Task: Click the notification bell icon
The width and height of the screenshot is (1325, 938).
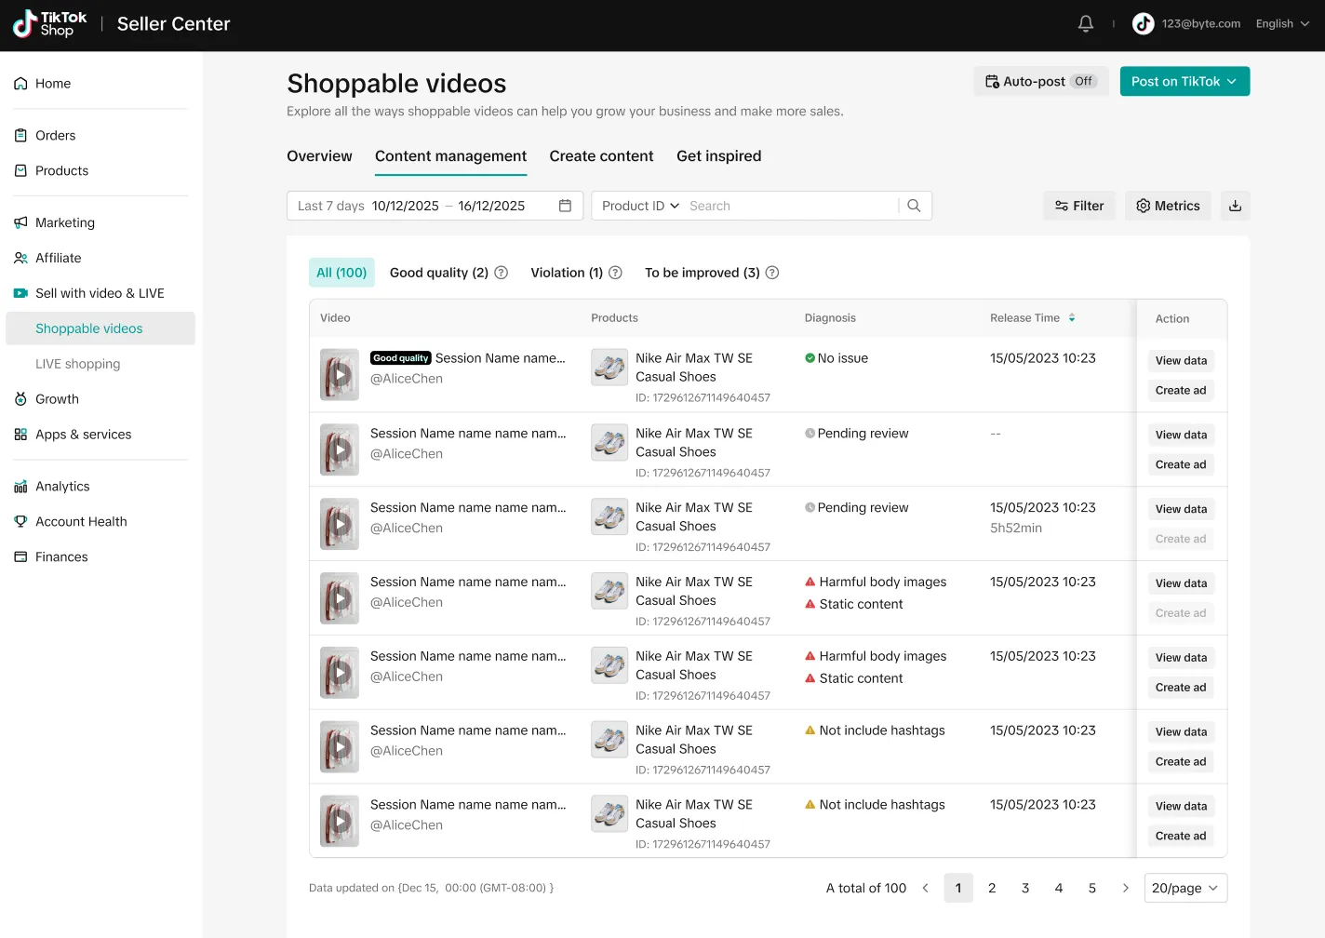Action: coord(1085,24)
